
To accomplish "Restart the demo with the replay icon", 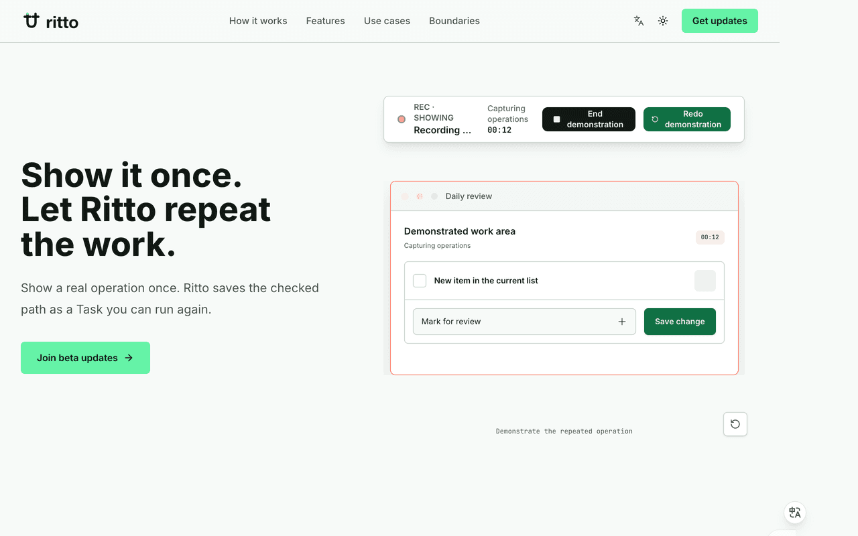I will point(735,424).
